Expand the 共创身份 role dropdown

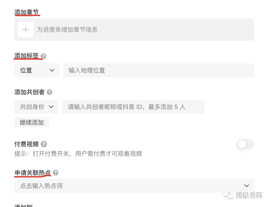(37, 107)
